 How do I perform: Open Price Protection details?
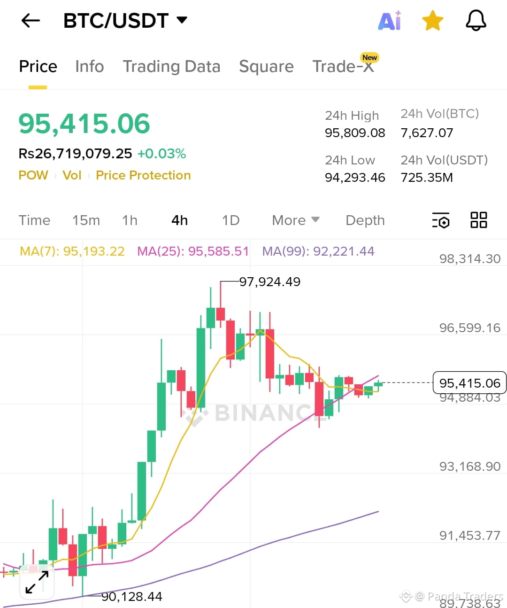(143, 175)
